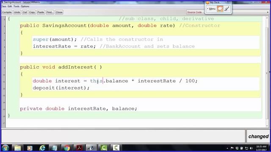The image size is (271, 152).
Task: Open the Edit menu
Action: coord(10,6)
